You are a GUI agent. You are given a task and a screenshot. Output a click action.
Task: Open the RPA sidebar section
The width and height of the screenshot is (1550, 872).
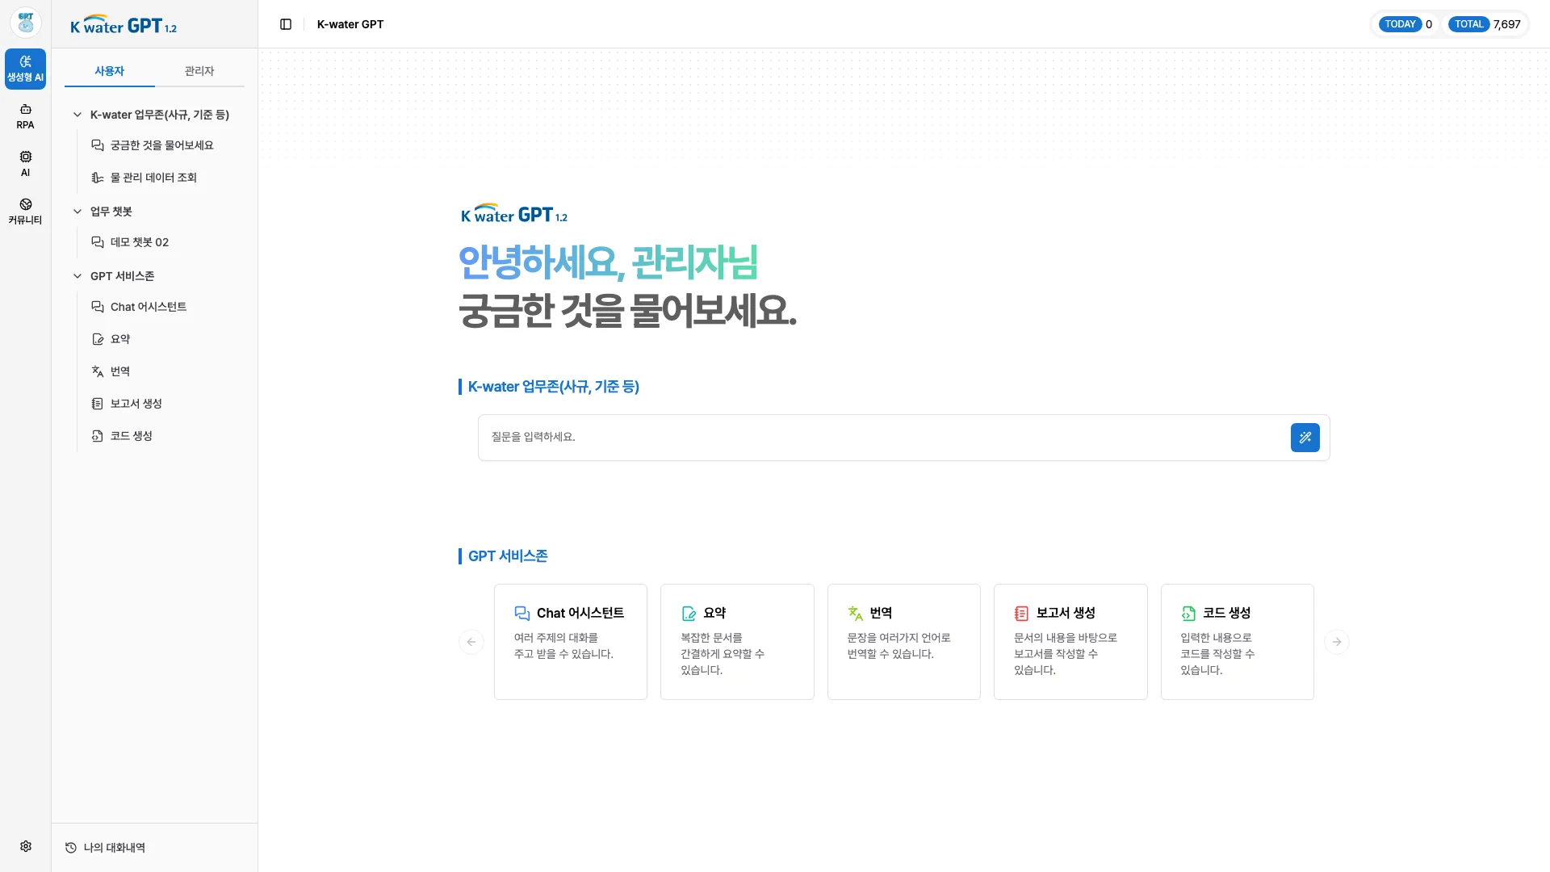coord(25,117)
